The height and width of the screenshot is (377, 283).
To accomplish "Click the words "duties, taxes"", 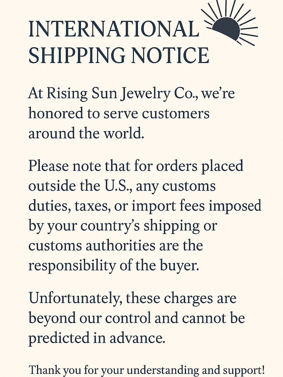I will (68, 206).
